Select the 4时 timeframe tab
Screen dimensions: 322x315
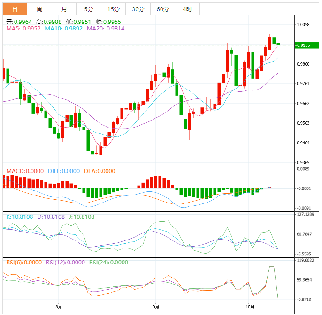tap(187, 9)
